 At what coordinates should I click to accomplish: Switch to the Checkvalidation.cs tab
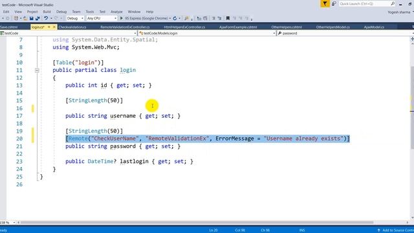click(x=72, y=27)
